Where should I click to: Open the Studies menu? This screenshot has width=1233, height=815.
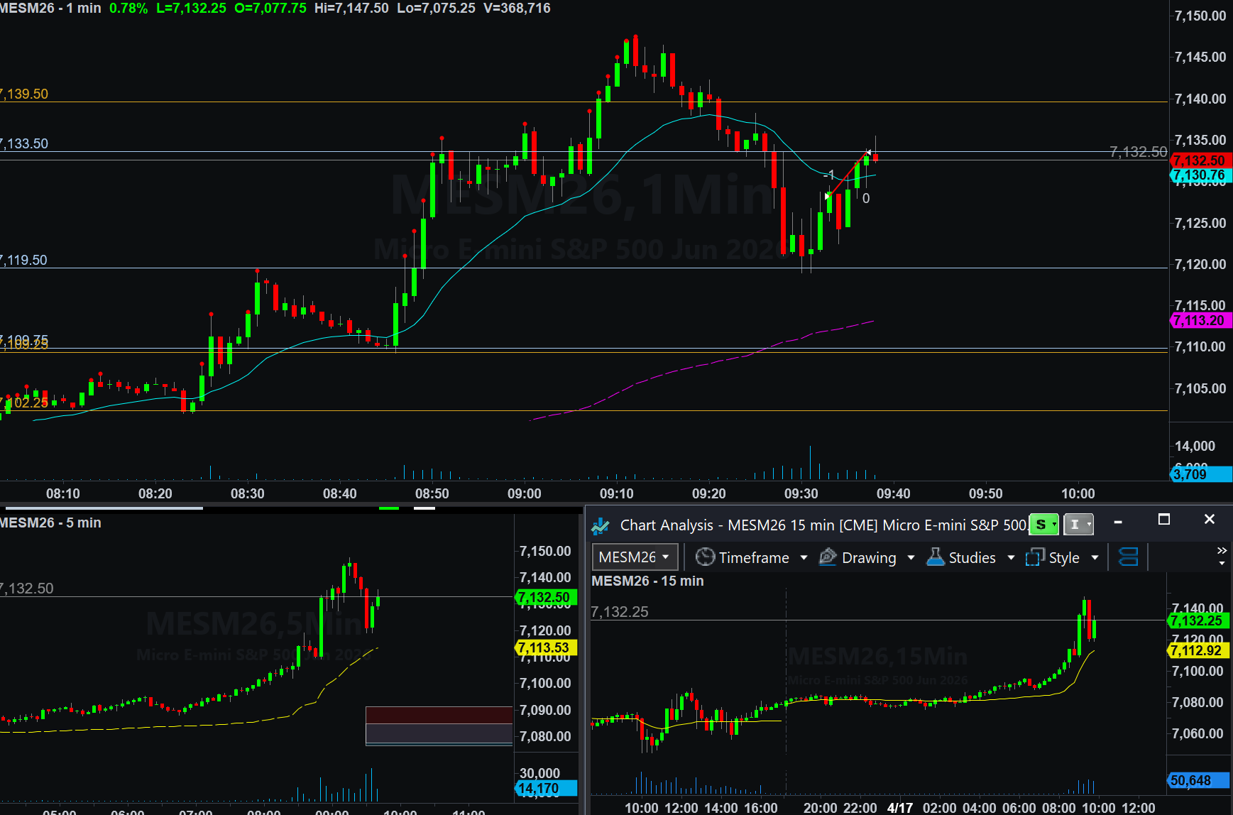(x=972, y=558)
